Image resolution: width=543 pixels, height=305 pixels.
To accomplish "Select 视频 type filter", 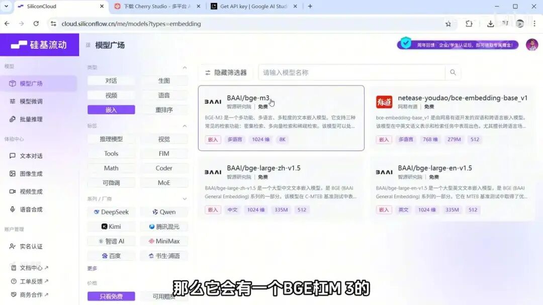I will (111, 95).
